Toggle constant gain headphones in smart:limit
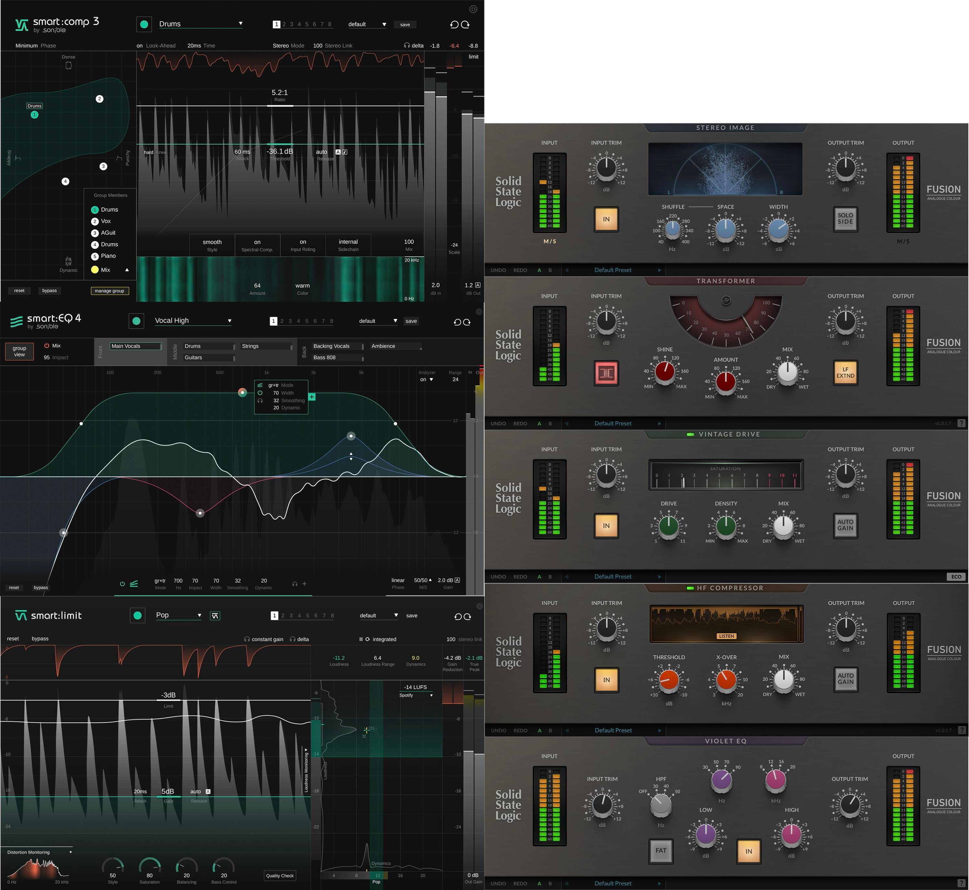Image resolution: width=969 pixels, height=890 pixels. (247, 640)
